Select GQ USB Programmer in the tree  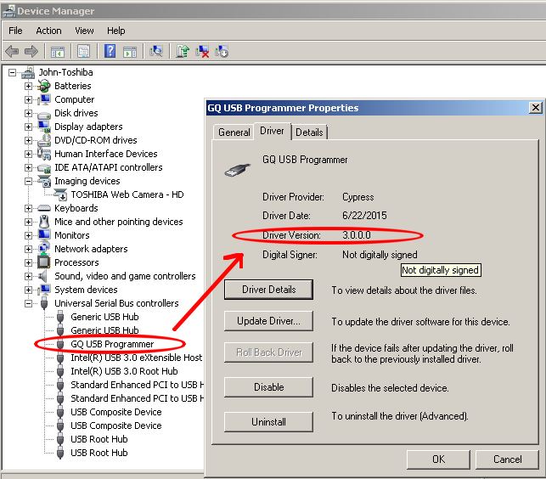click(111, 344)
